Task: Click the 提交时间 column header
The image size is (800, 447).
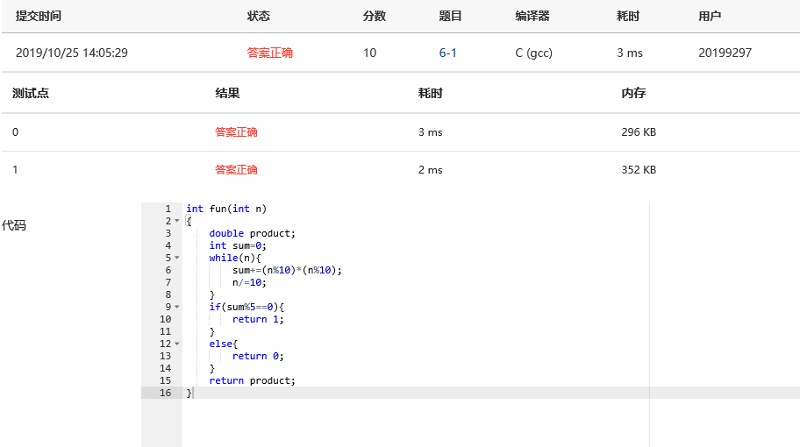Action: coord(39,16)
